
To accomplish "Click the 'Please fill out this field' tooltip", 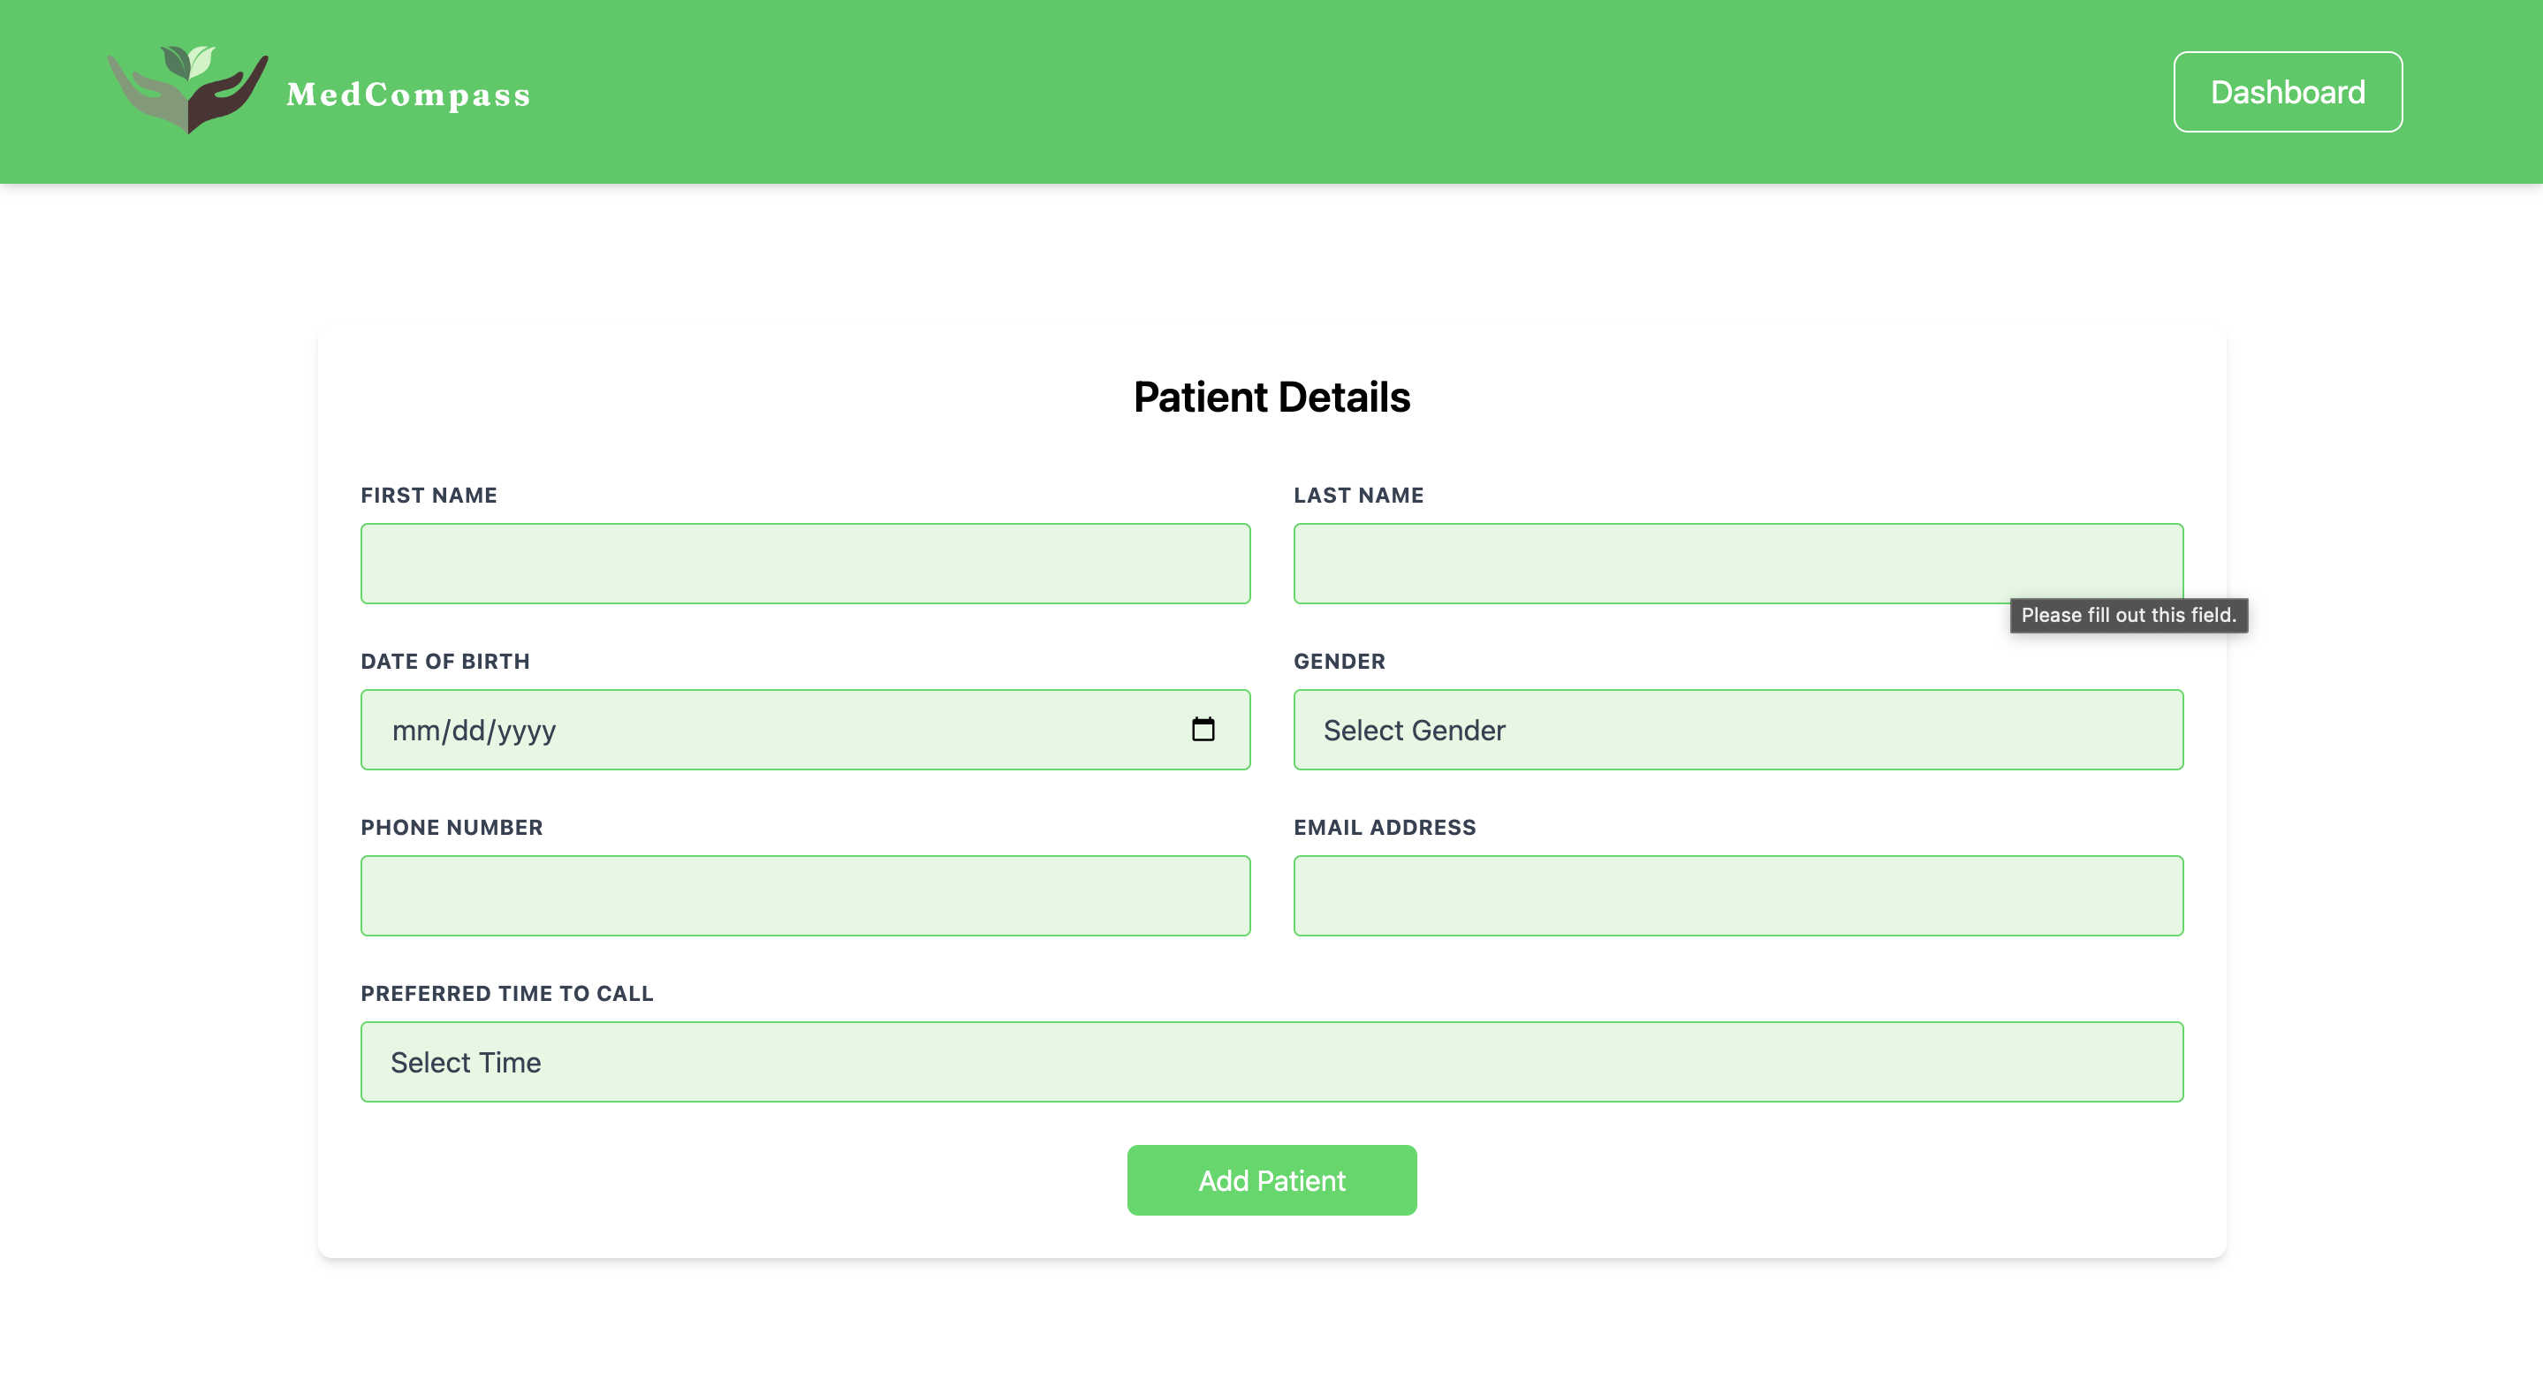I will pos(2128,615).
